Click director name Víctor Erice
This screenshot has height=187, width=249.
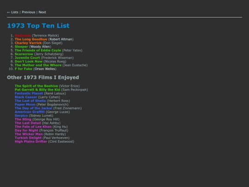(69, 86)
